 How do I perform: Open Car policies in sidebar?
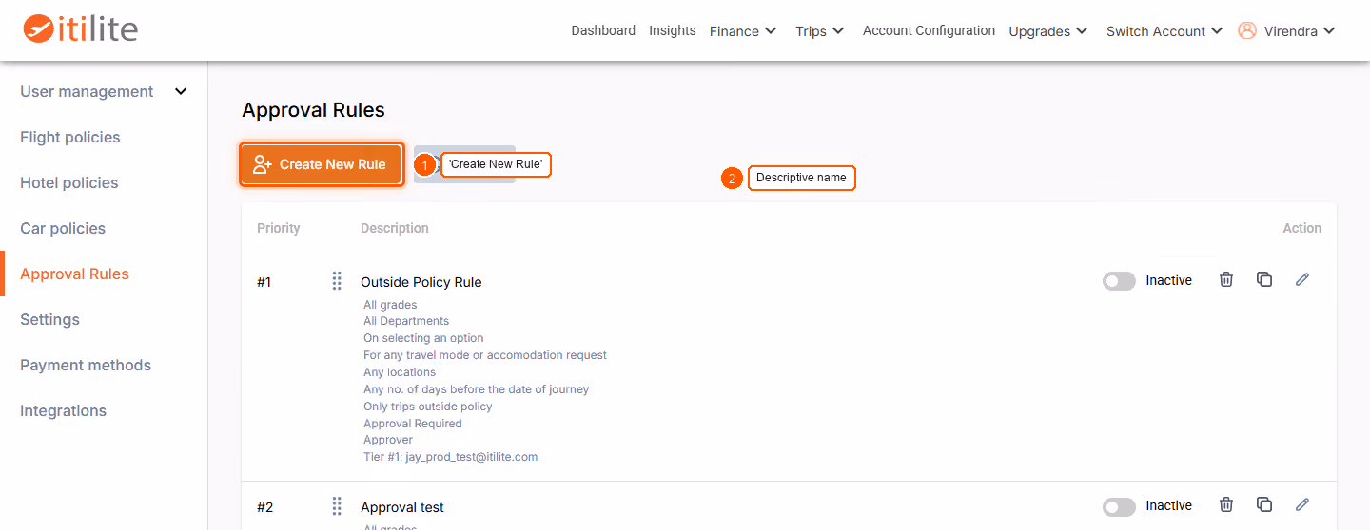pyautogui.click(x=63, y=228)
